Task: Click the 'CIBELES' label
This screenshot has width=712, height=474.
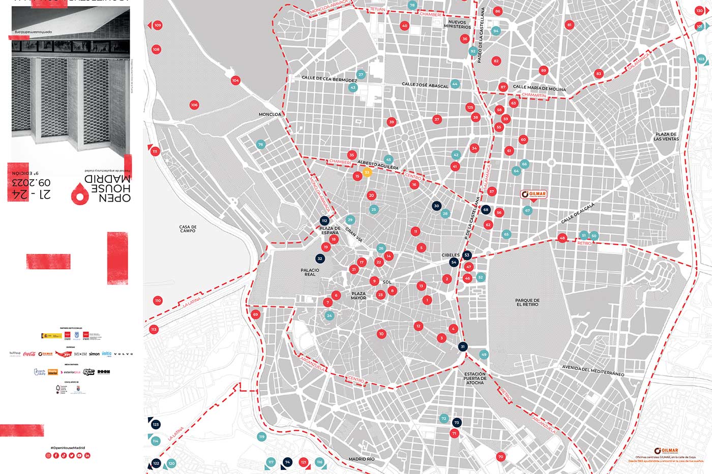Action: [451, 255]
